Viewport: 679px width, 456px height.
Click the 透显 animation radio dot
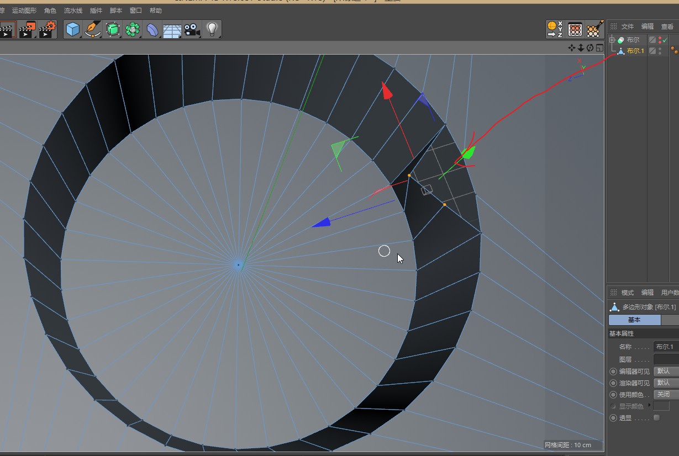[613, 418]
